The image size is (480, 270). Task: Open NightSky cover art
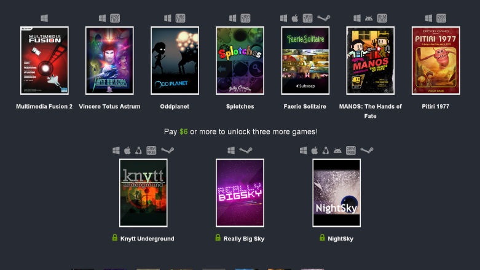coord(336,193)
